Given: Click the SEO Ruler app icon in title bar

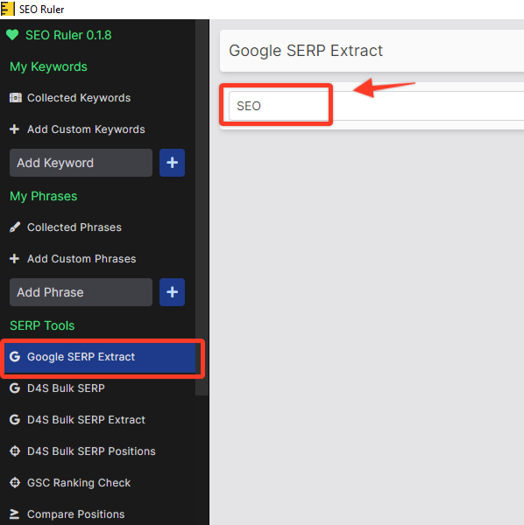Looking at the screenshot, I should 7,9.
